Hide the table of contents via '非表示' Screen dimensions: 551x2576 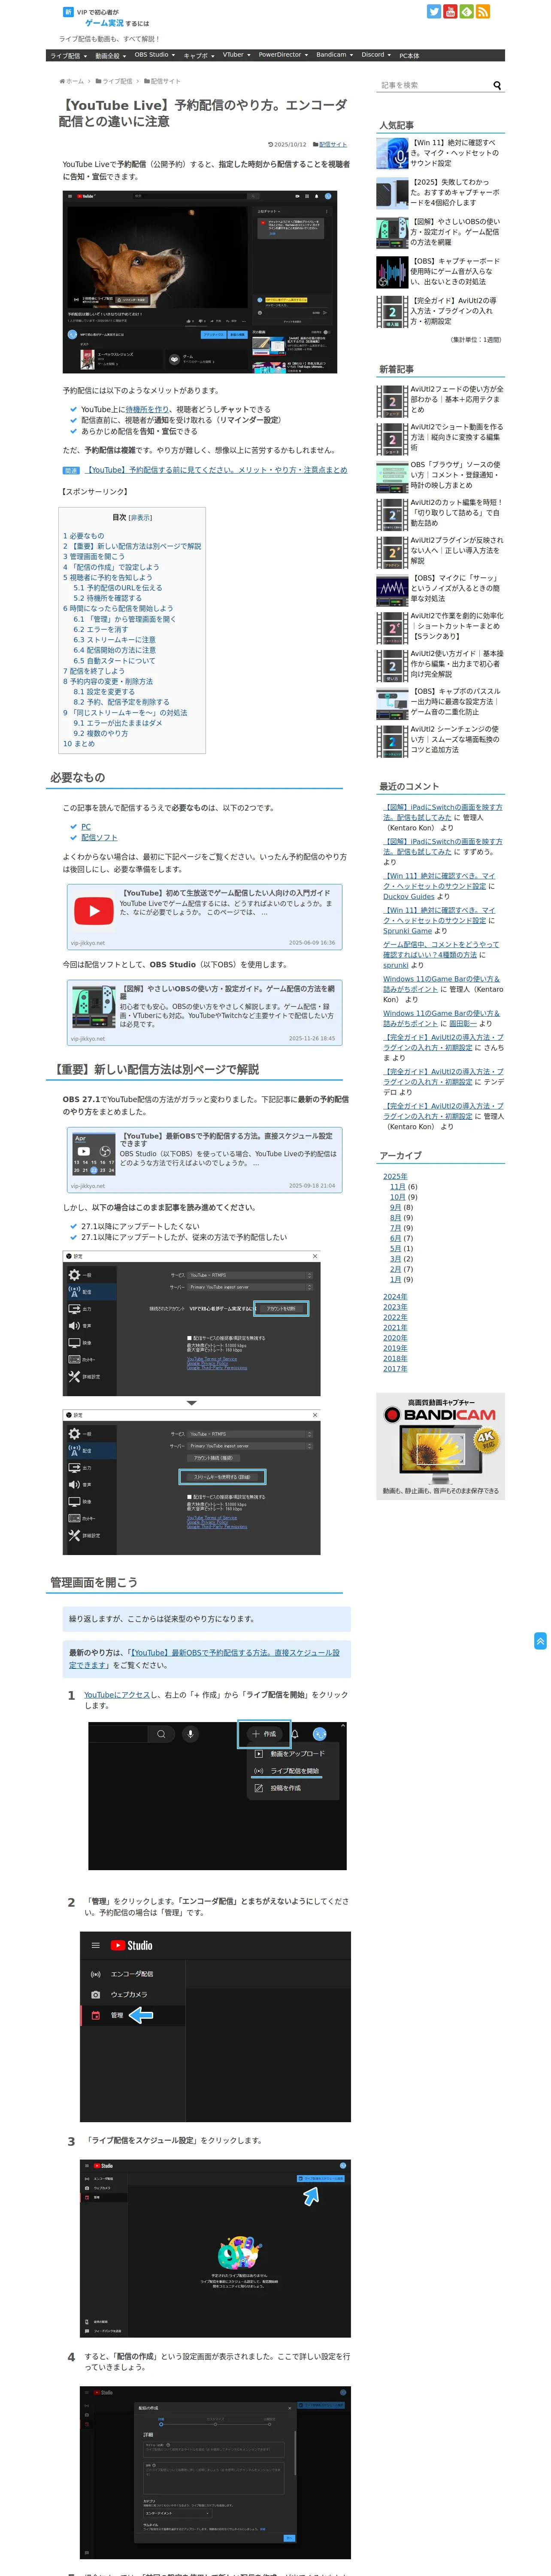(141, 518)
